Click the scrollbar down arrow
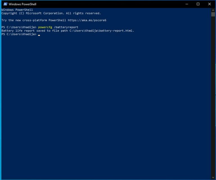This screenshot has width=216, height=180. 213,177
